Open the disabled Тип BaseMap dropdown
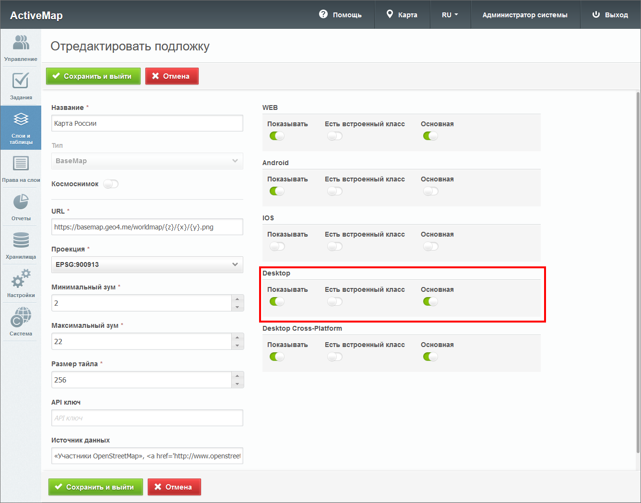This screenshot has height=503, width=641. tap(147, 161)
